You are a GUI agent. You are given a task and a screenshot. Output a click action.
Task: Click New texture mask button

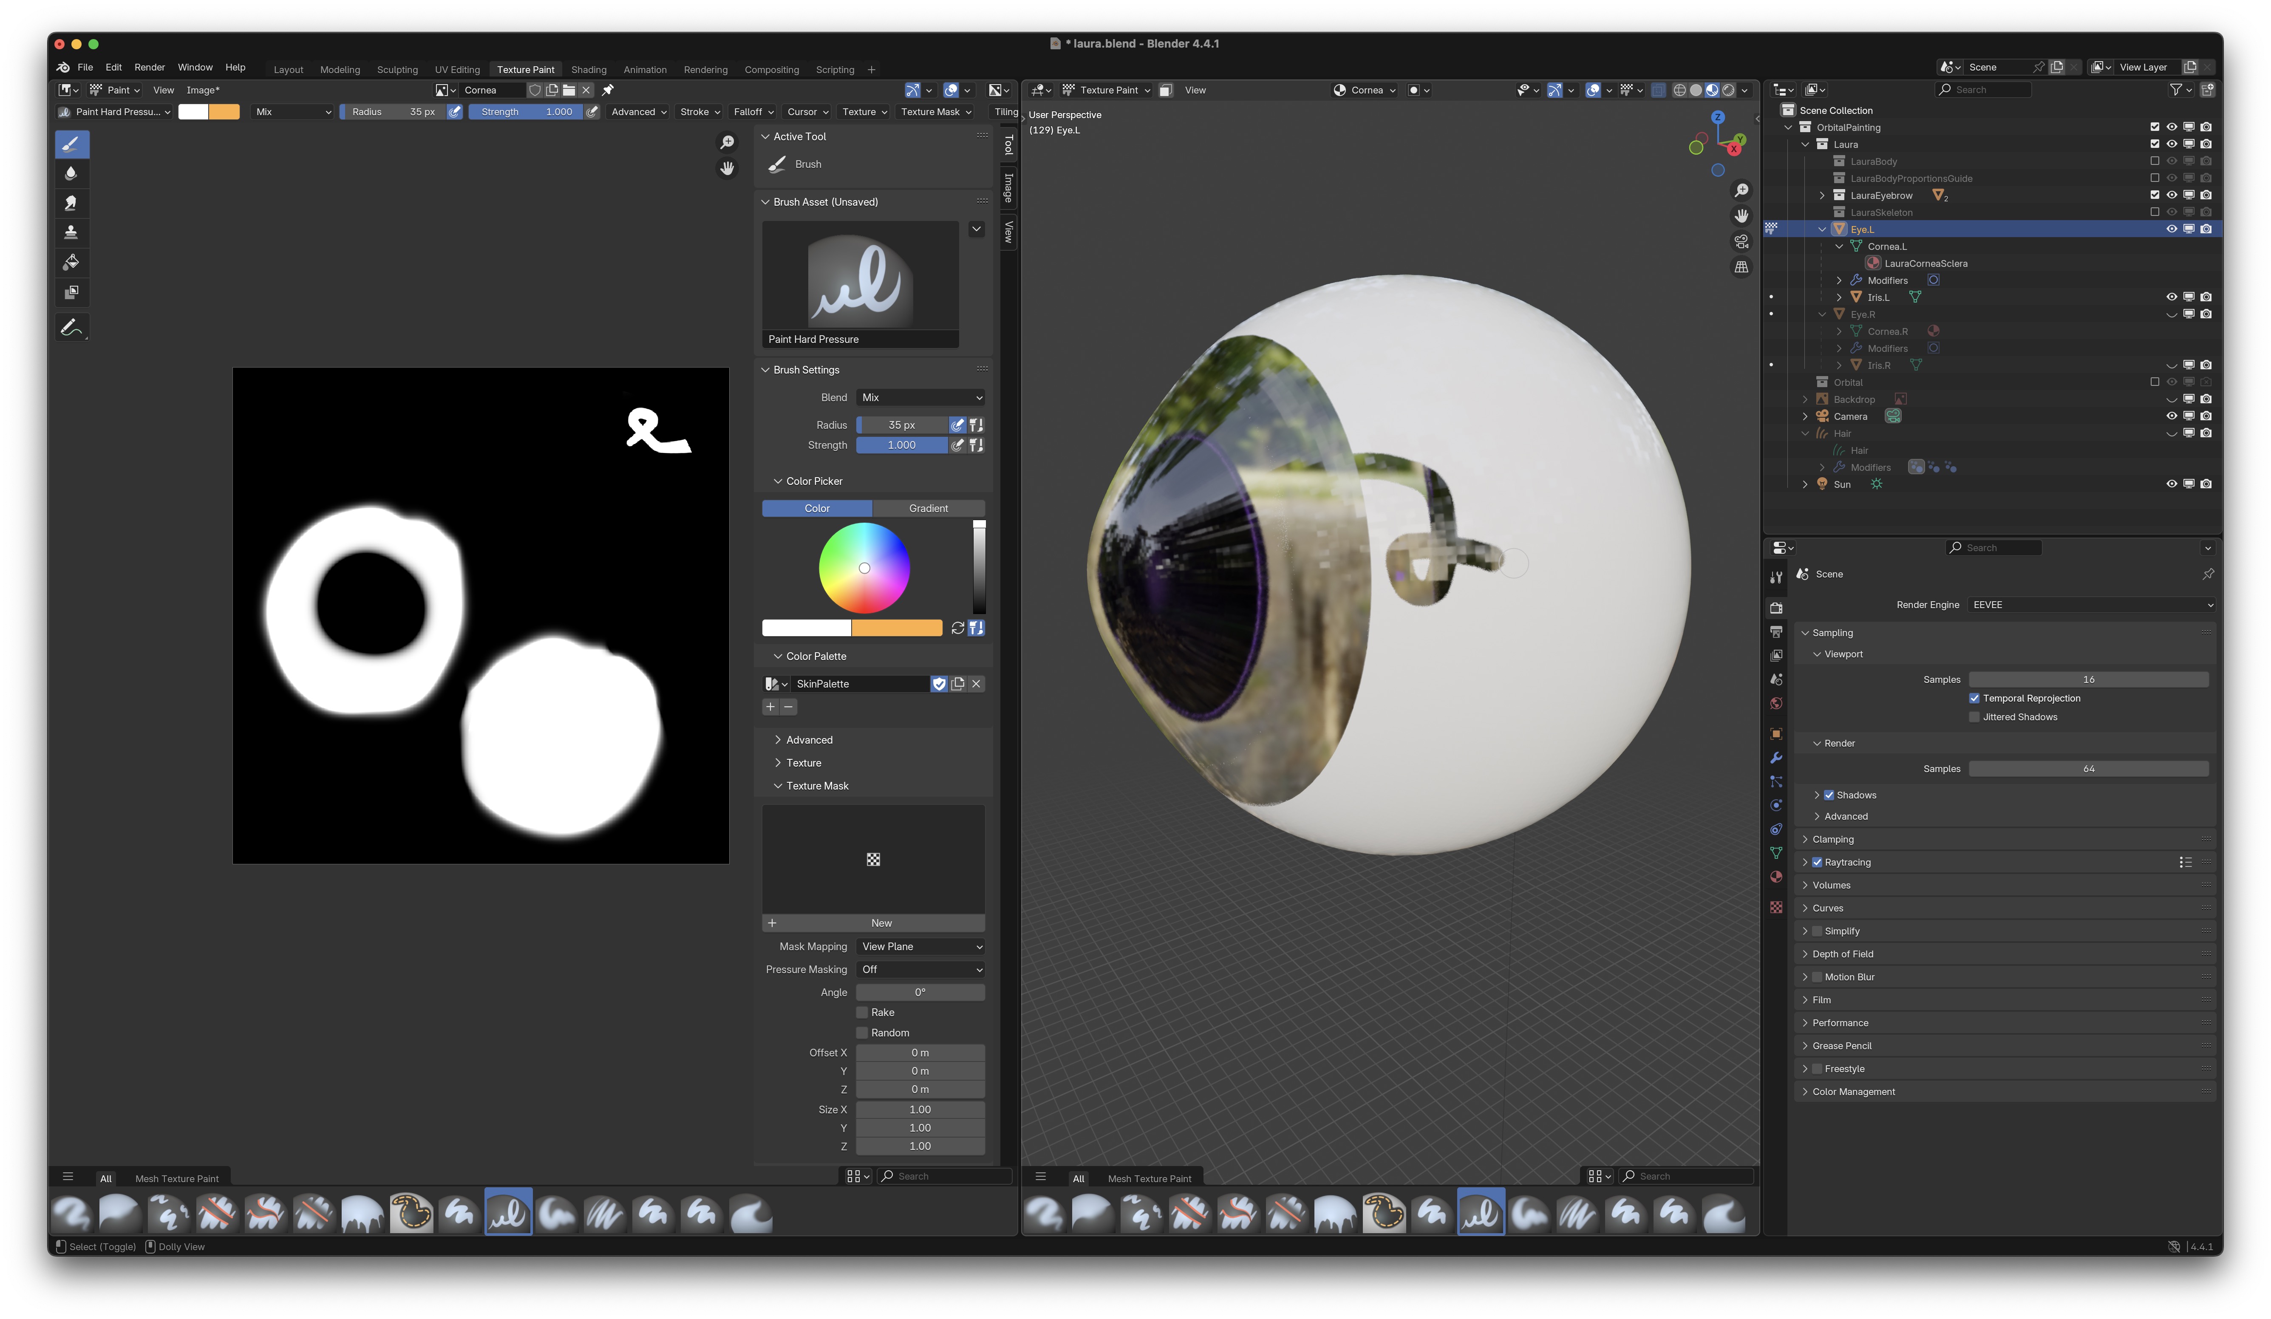[x=873, y=923]
